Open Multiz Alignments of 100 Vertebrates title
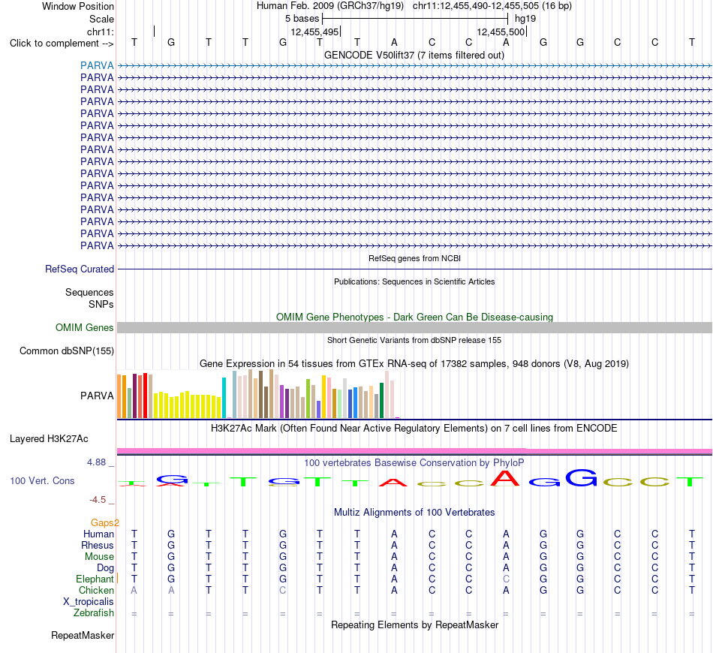The image size is (713, 653). [x=414, y=513]
